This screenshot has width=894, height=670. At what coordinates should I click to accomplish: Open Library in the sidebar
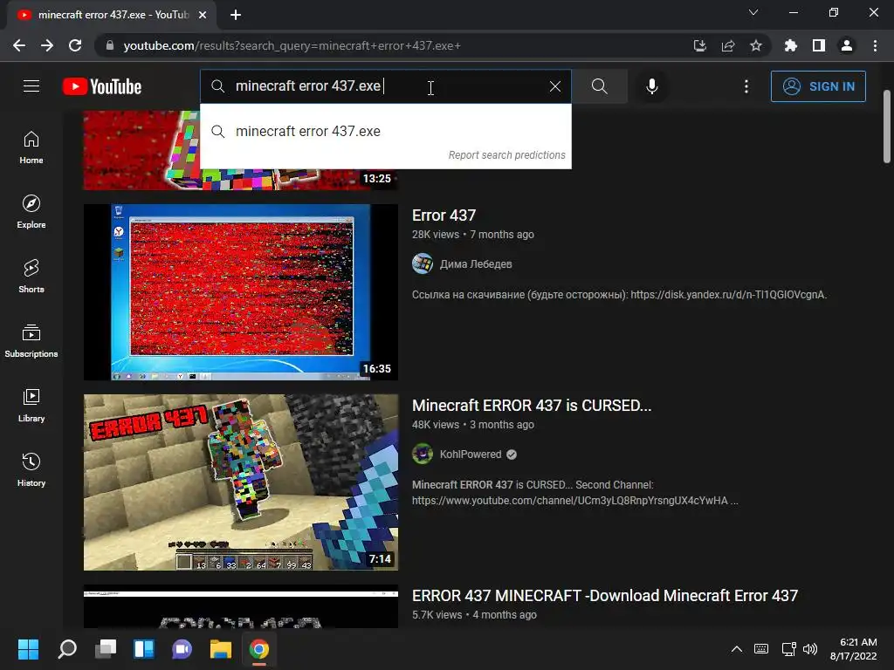point(31,406)
